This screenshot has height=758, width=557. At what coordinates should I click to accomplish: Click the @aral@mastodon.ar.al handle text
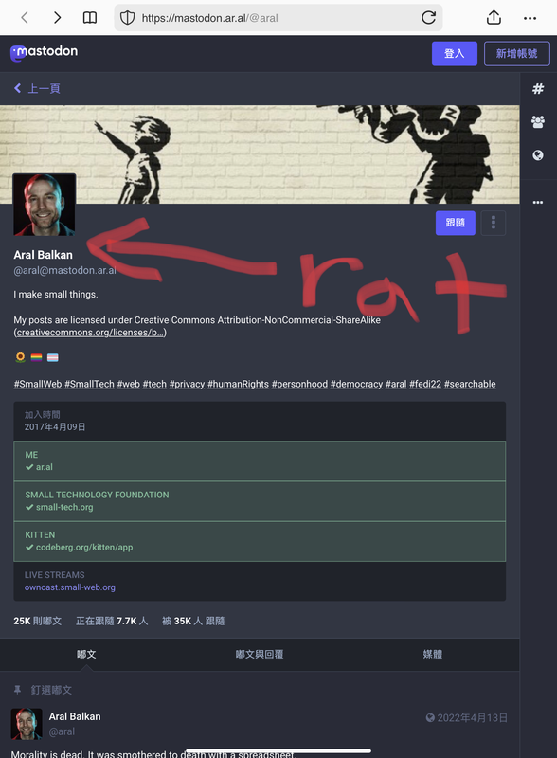(64, 270)
